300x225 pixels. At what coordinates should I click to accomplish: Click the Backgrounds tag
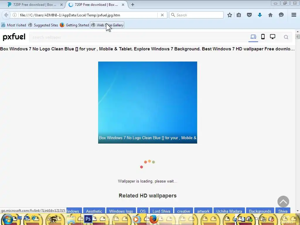tap(260, 211)
